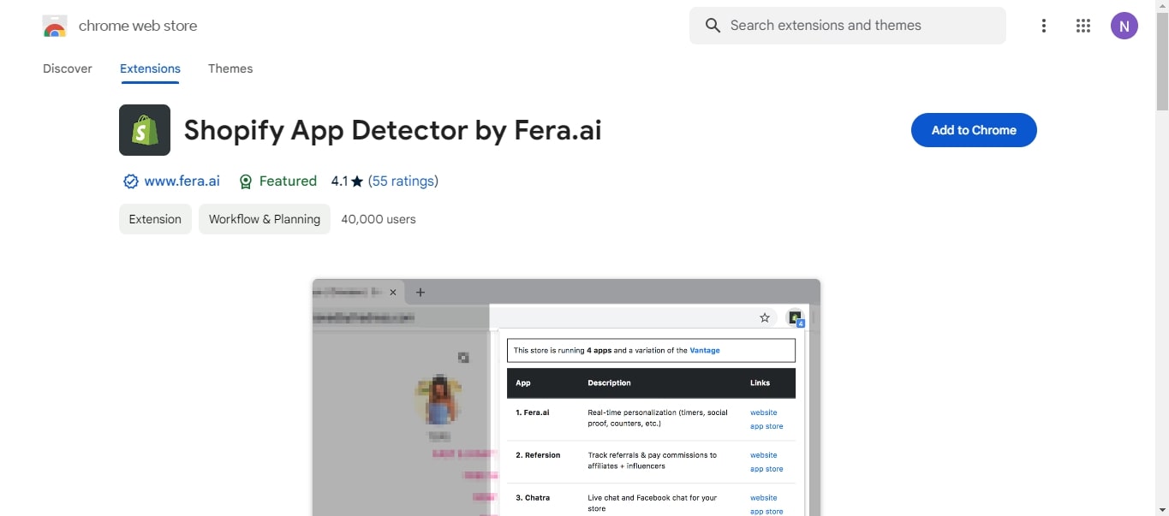Screen dimensions: 1169x516
Task: Select the Extensions tab
Action: pos(150,68)
